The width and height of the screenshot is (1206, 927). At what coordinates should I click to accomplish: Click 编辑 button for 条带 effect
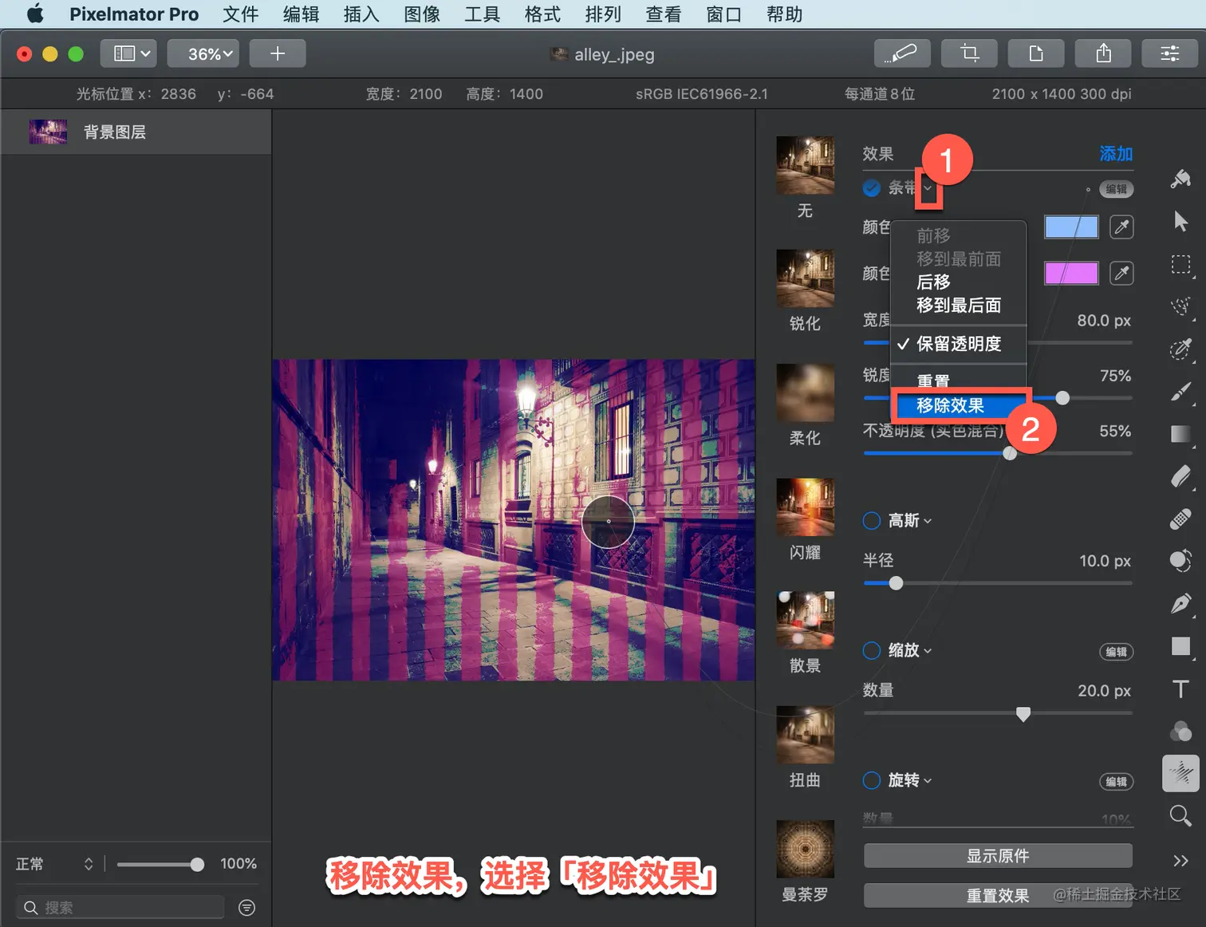click(x=1117, y=189)
